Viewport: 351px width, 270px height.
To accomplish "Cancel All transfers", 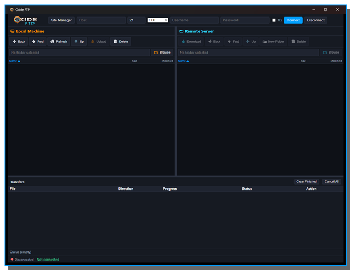I will [x=331, y=181].
